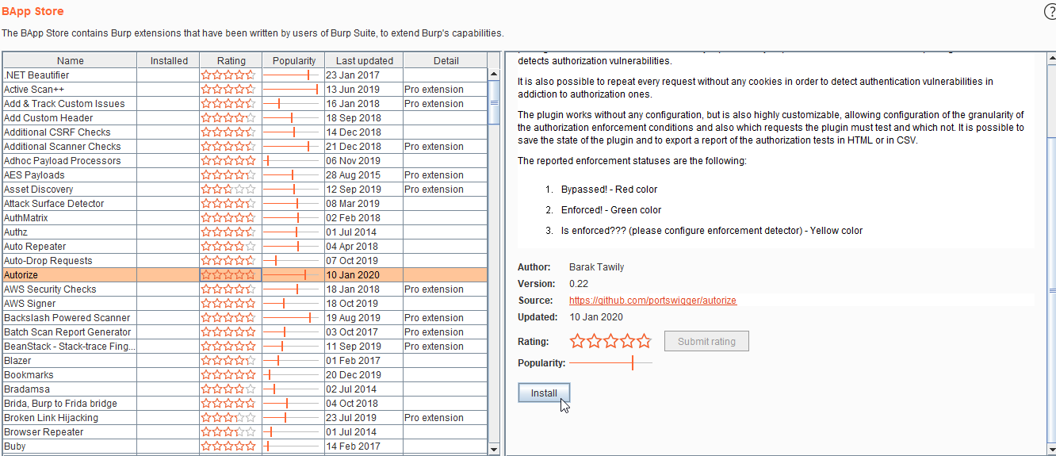Click Autorize's 10 Jan 2020 date cell
This screenshot has width=1056, height=456.
coord(364,274)
